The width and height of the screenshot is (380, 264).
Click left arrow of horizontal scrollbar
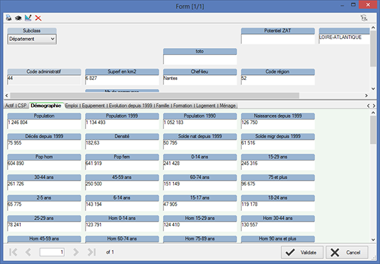6,95
